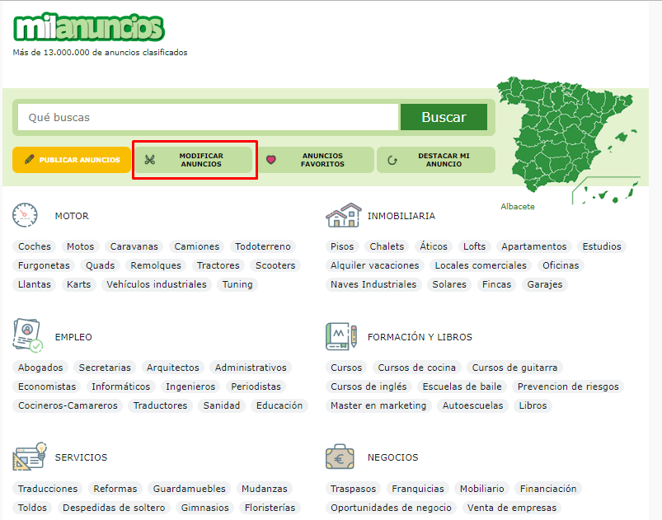Open Anuncios Favoritos
The height and width of the screenshot is (520, 662).
coord(316,160)
